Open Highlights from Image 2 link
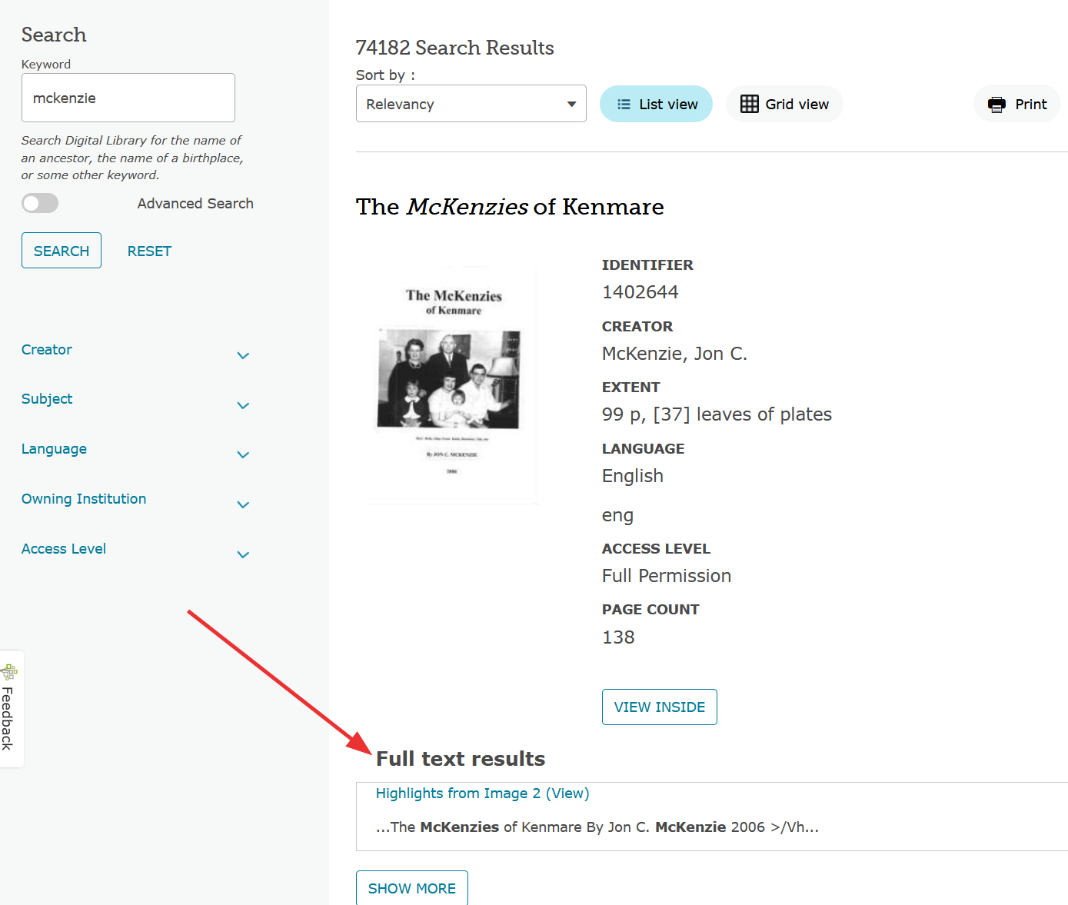1068x905 pixels. pos(482,794)
